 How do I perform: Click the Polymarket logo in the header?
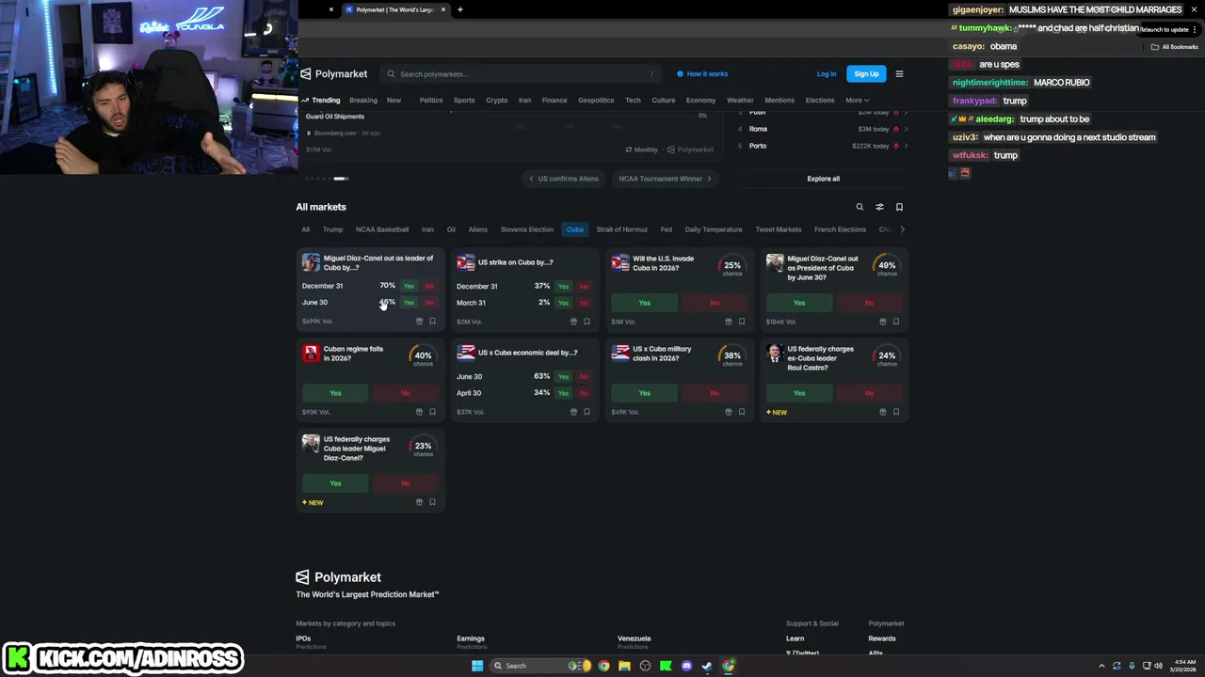pos(333,73)
